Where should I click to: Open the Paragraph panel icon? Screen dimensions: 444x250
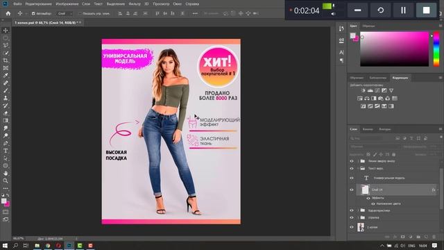[x=341, y=60]
